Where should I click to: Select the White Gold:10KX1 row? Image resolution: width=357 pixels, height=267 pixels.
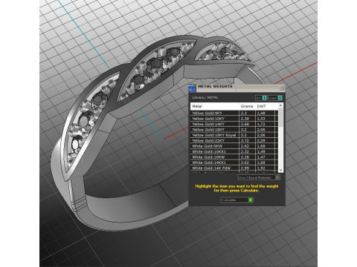tap(234, 151)
